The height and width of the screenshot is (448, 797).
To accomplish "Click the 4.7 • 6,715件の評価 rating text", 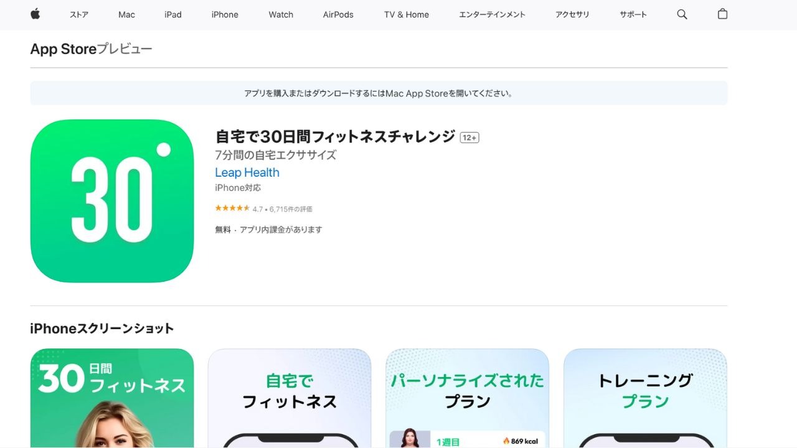I will pyautogui.click(x=282, y=209).
